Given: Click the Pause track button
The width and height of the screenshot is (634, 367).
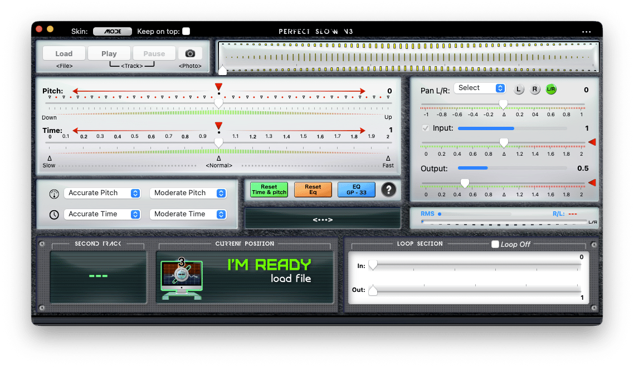Looking at the screenshot, I should click(x=154, y=53).
